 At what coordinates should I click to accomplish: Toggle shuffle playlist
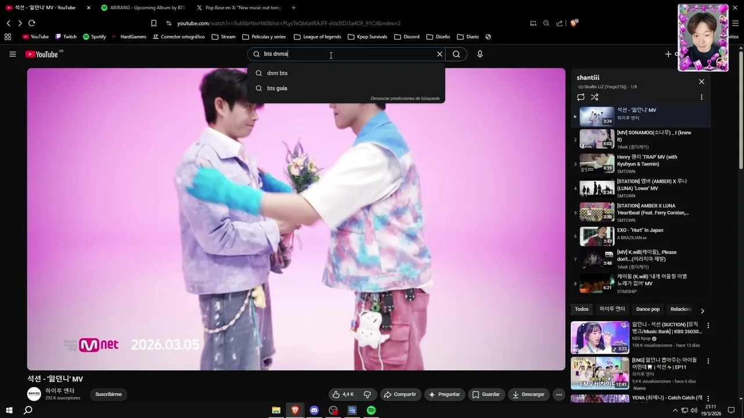595,97
